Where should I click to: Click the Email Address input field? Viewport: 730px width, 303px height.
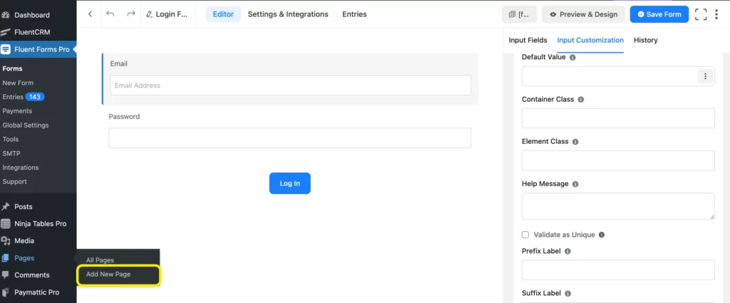(x=291, y=85)
